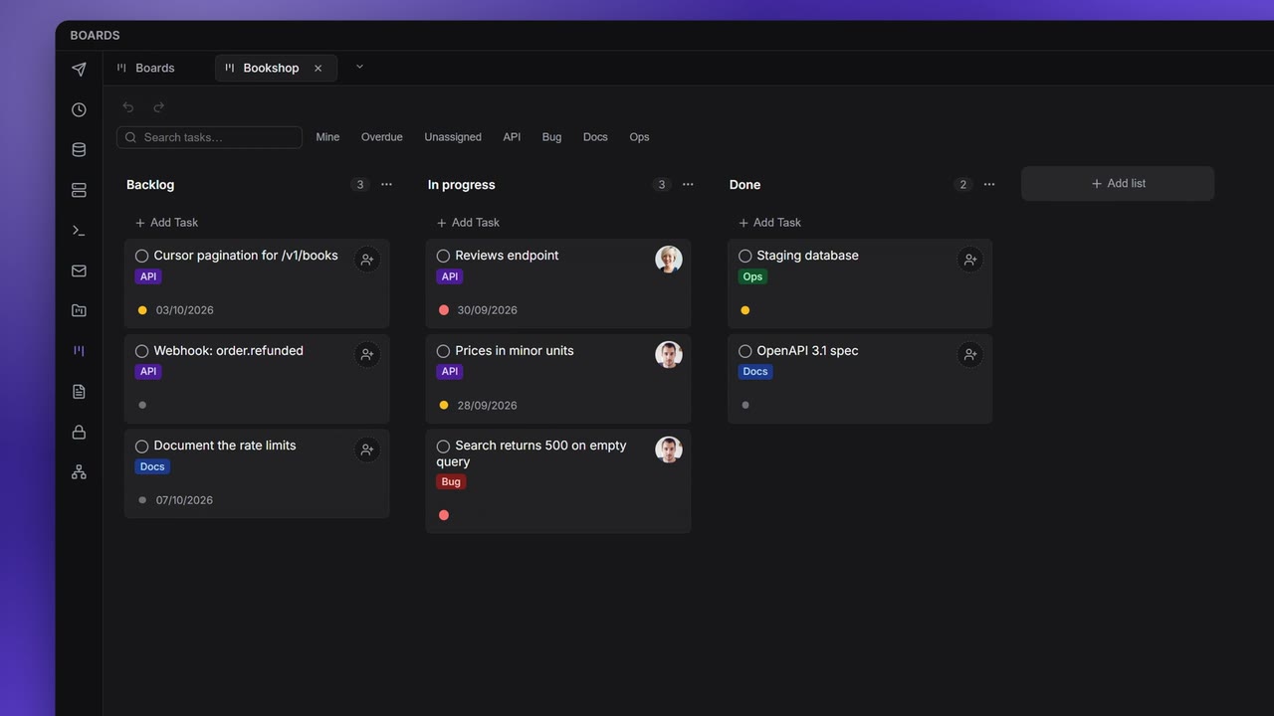Open In progress list options menu
Image resolution: width=1274 pixels, height=716 pixels.
pyautogui.click(x=688, y=184)
